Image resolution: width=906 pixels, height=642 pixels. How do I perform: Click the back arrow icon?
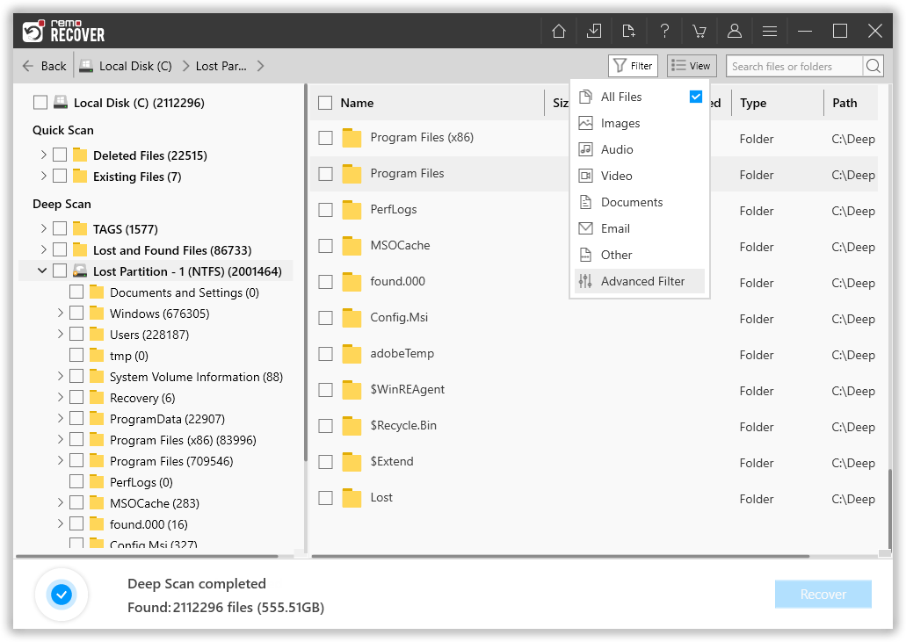[28, 66]
